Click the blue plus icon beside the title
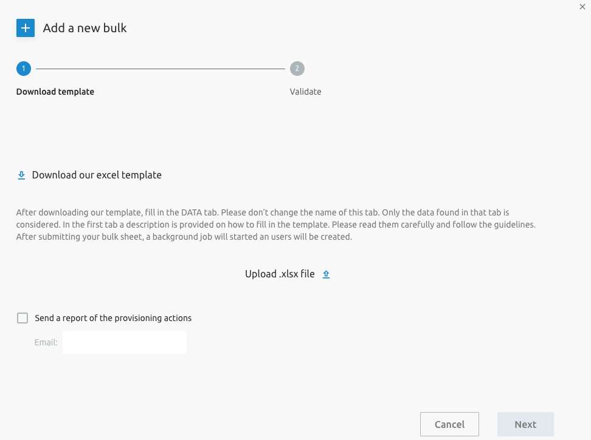Screen dimensions: 591x440 coord(26,28)
